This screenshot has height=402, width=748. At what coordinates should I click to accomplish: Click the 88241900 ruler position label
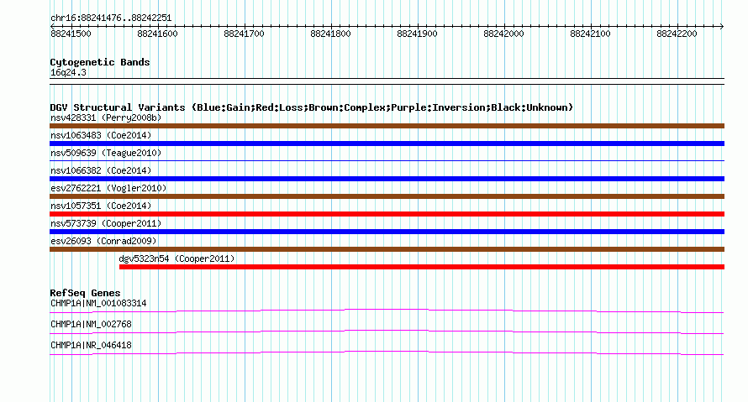pyautogui.click(x=417, y=34)
